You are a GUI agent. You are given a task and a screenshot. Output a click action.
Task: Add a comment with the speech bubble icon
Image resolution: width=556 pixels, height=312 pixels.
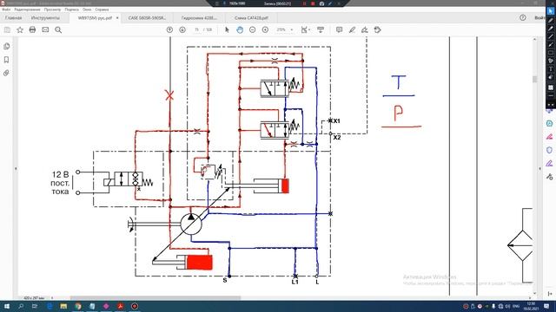coord(339,29)
